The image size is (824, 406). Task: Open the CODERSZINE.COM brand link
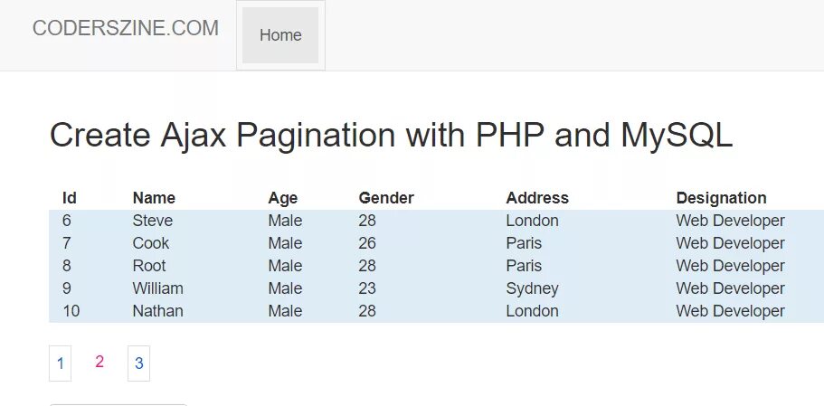click(x=126, y=28)
